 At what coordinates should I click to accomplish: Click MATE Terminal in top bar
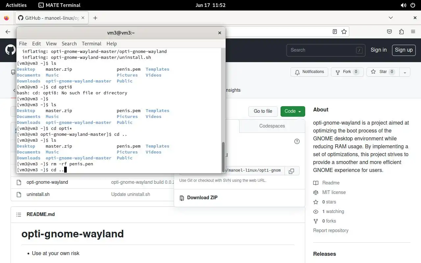[60, 5]
